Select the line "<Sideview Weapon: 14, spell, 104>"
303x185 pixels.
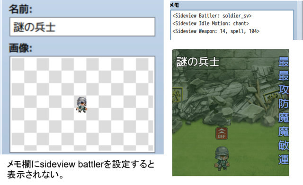click(x=216, y=31)
